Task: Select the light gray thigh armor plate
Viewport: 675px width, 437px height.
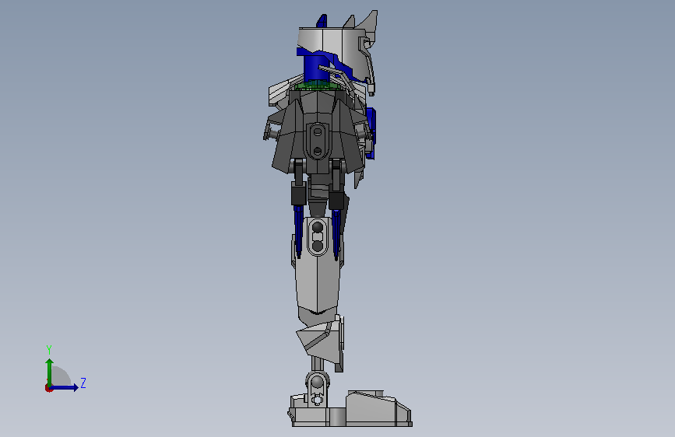Action: [x=318, y=264]
